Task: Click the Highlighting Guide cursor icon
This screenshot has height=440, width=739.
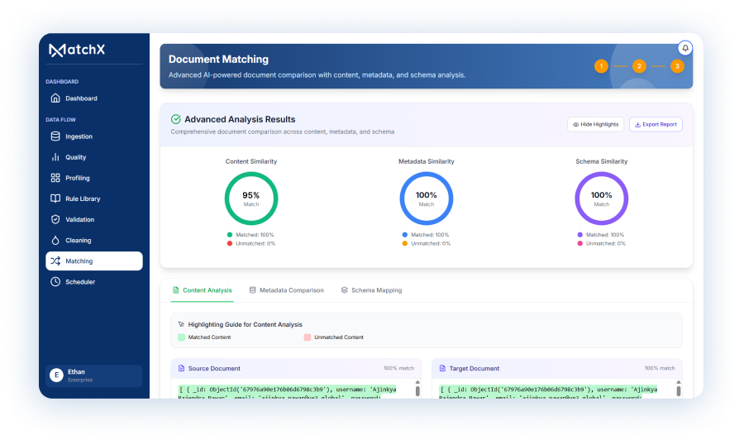Action: tap(182, 324)
